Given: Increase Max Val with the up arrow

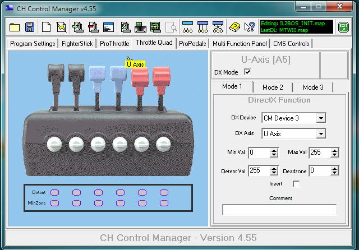Looking at the screenshot, I should (x=334, y=150).
